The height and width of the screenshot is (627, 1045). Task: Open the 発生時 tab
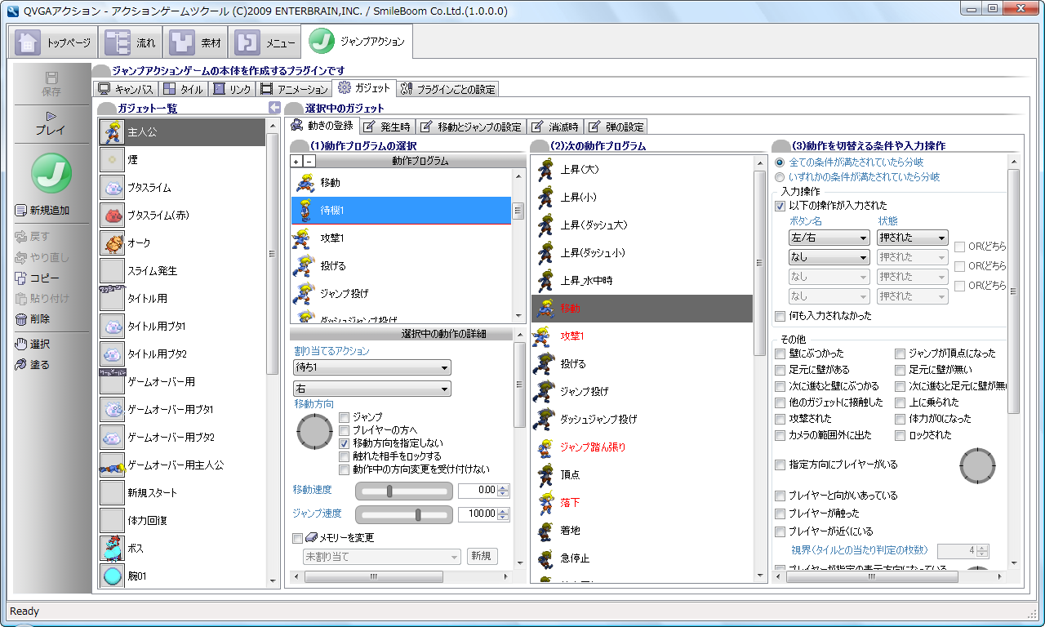pos(387,127)
